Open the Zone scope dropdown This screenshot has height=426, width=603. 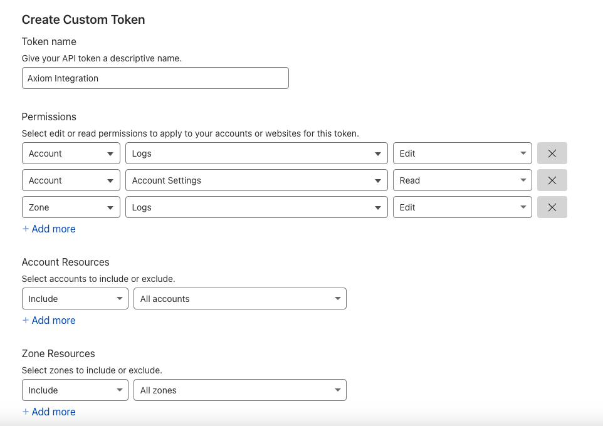point(71,207)
